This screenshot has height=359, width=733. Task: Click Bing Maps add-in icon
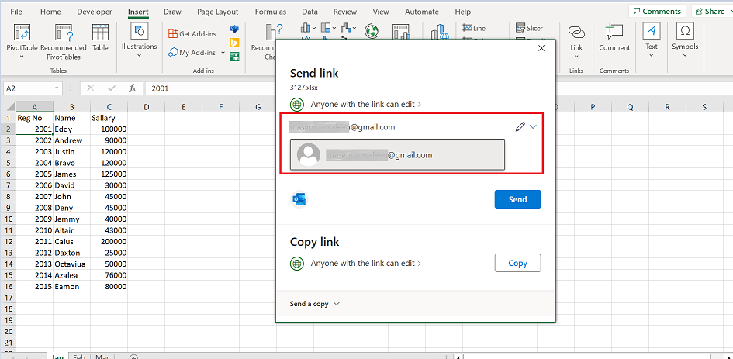pyautogui.click(x=234, y=43)
